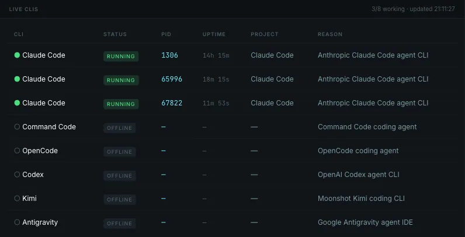Click the PID column header
This screenshot has height=237, width=465.
click(166, 34)
